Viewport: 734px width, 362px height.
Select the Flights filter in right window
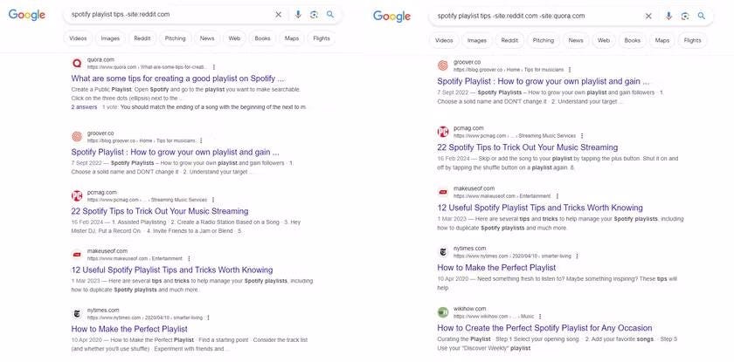692,41
